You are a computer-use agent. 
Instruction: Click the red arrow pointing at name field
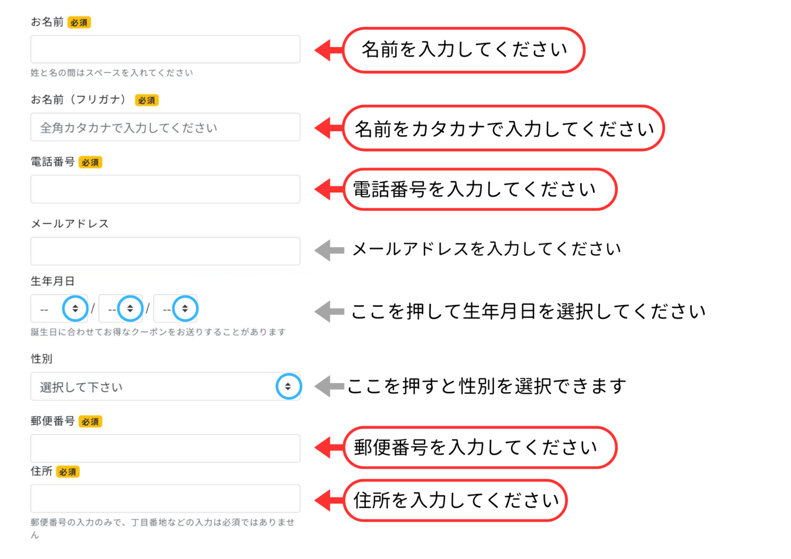tap(328, 50)
